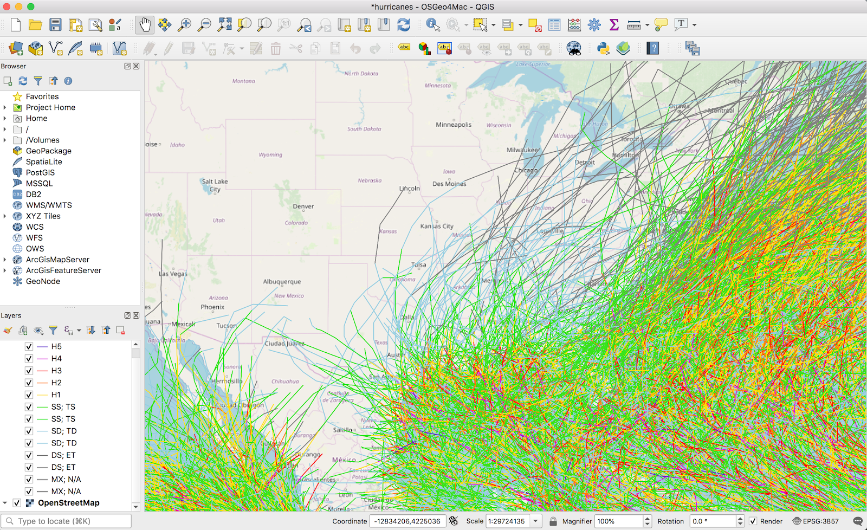Zoom to full extent
The height and width of the screenshot is (530, 867).
(x=224, y=25)
